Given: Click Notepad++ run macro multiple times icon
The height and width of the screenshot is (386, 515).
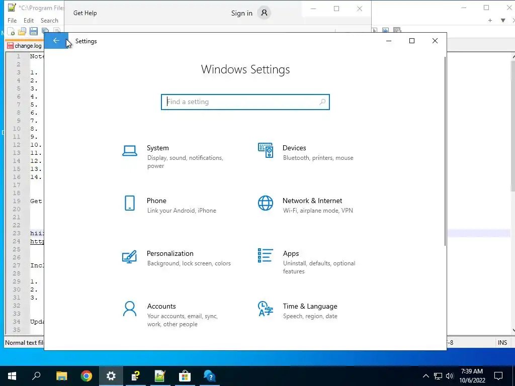Looking at the screenshot, I should [x=386, y=30].
